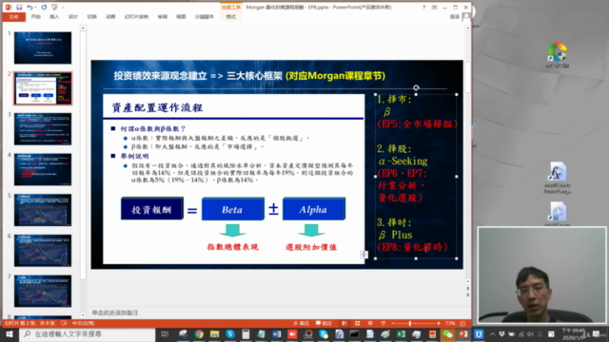The image size is (609, 342).
Task: Redo the last action
Action: pos(44,7)
